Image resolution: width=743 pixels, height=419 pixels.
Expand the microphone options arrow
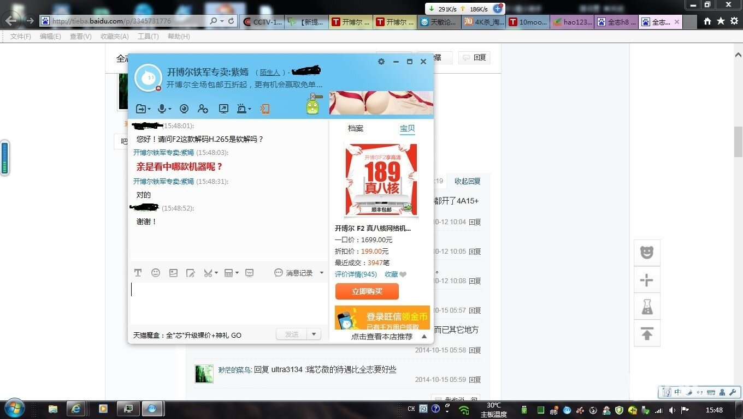(x=170, y=110)
